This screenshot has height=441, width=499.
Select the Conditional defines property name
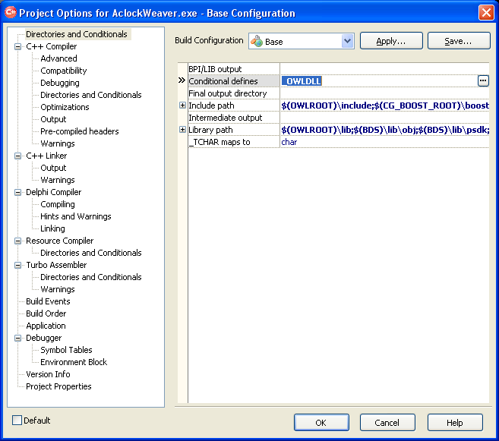coord(223,81)
